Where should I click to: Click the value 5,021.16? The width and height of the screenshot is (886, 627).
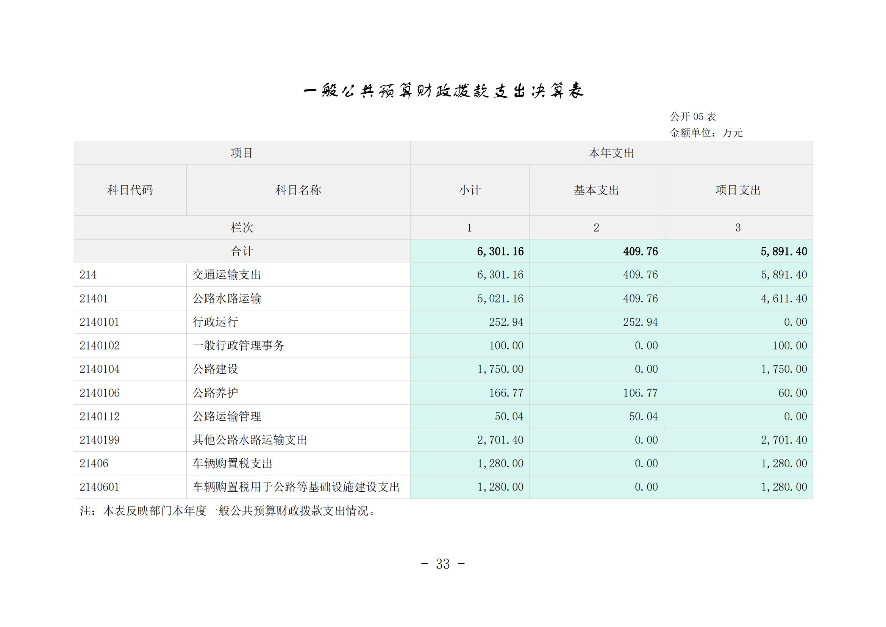pyautogui.click(x=500, y=299)
